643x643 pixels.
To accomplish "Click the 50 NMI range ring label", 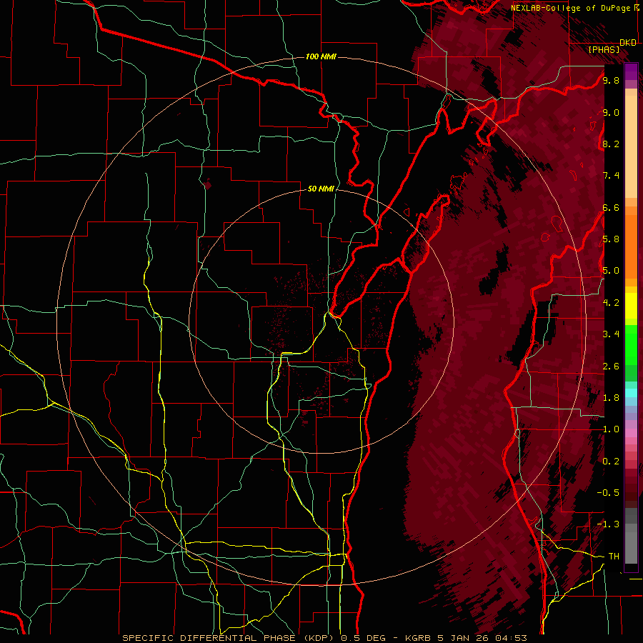I will click(321, 189).
